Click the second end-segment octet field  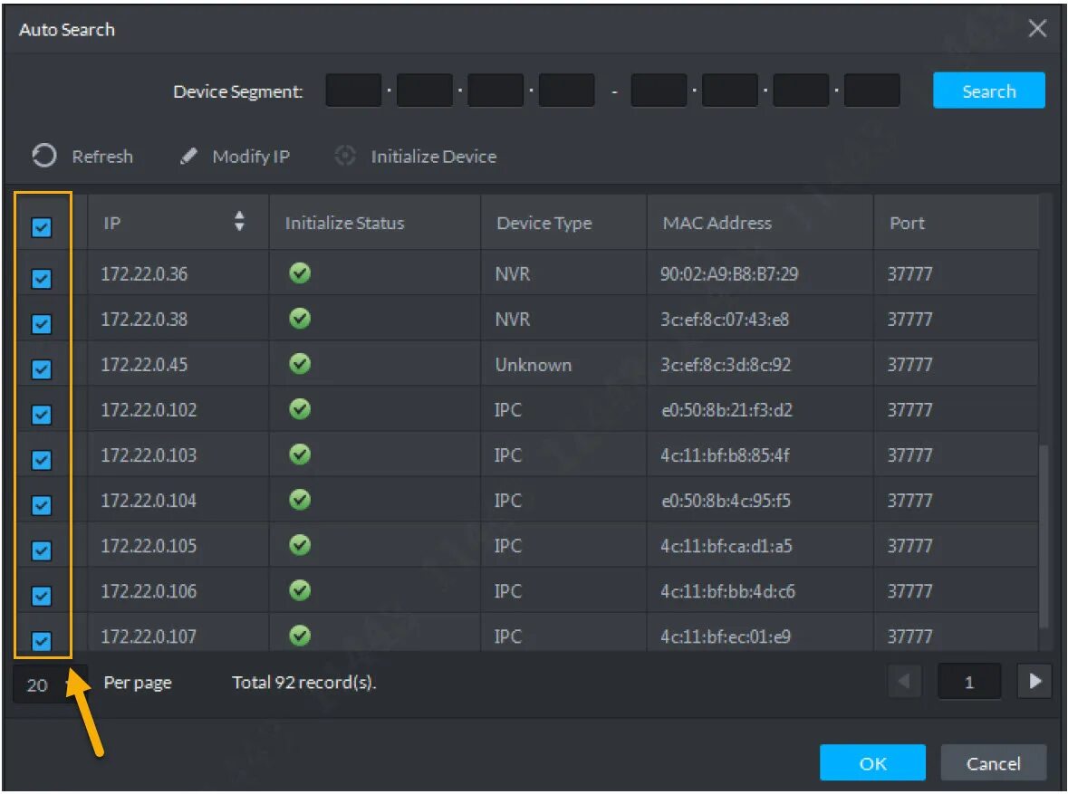(x=729, y=91)
